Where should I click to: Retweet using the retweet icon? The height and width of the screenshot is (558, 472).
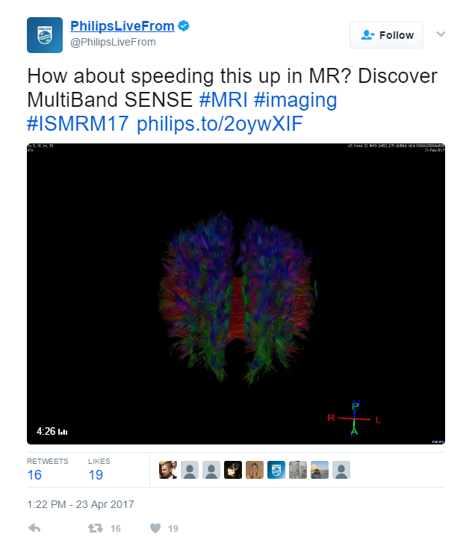pyautogui.click(x=96, y=528)
